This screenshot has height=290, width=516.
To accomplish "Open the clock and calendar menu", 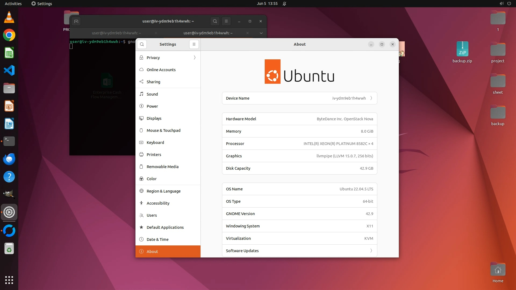I will click(267, 3).
